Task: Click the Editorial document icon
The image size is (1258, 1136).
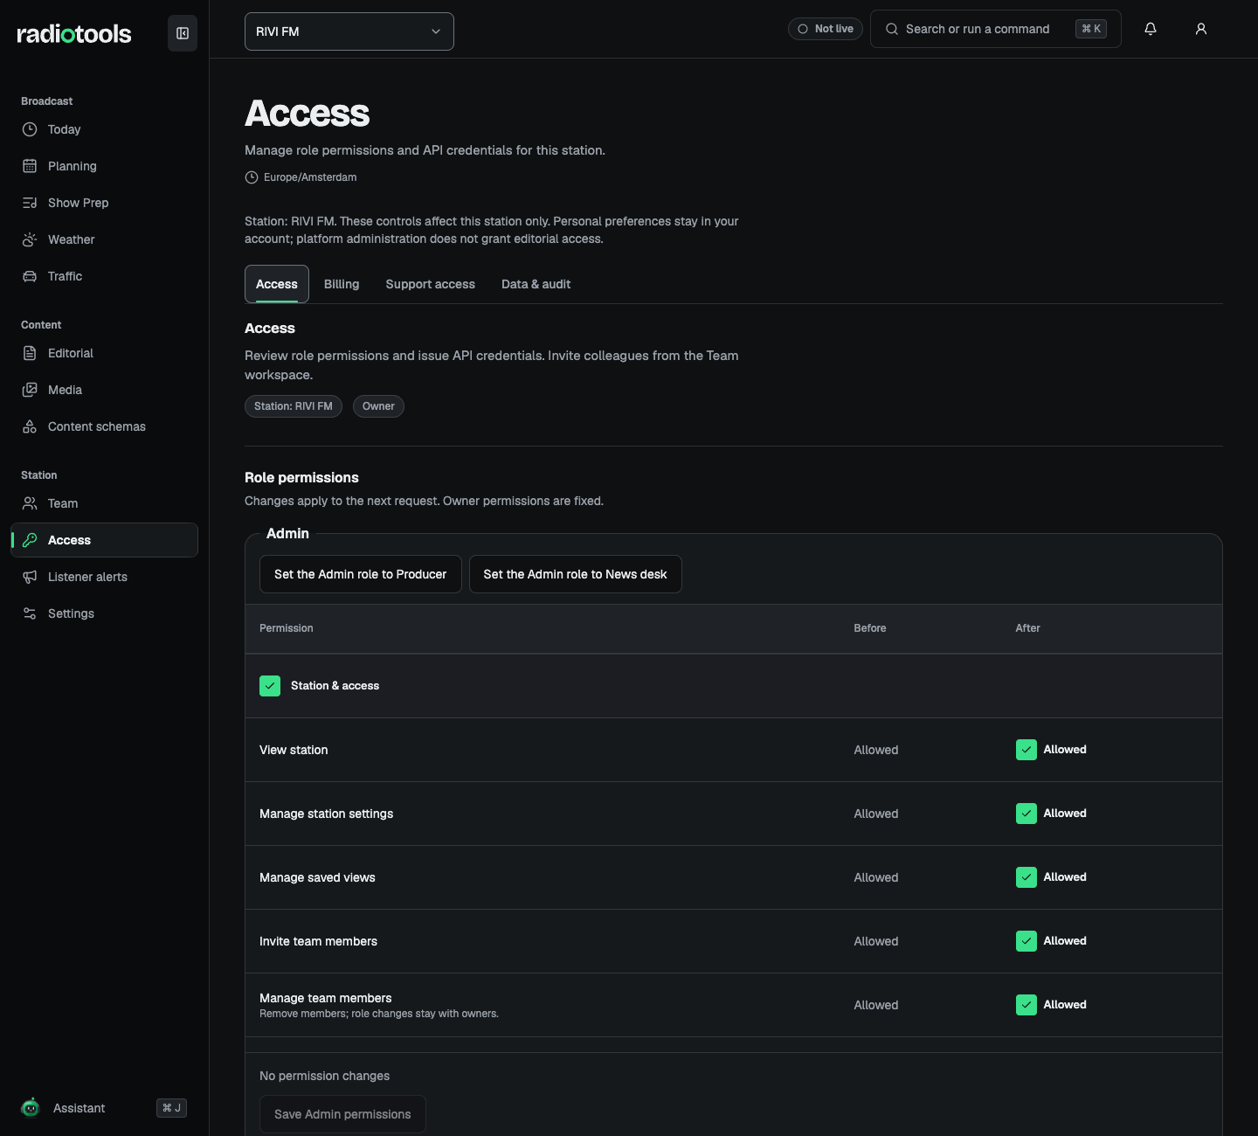Action: click(30, 353)
